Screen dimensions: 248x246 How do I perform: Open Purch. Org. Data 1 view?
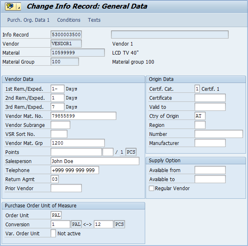pyautogui.click(x=28, y=20)
